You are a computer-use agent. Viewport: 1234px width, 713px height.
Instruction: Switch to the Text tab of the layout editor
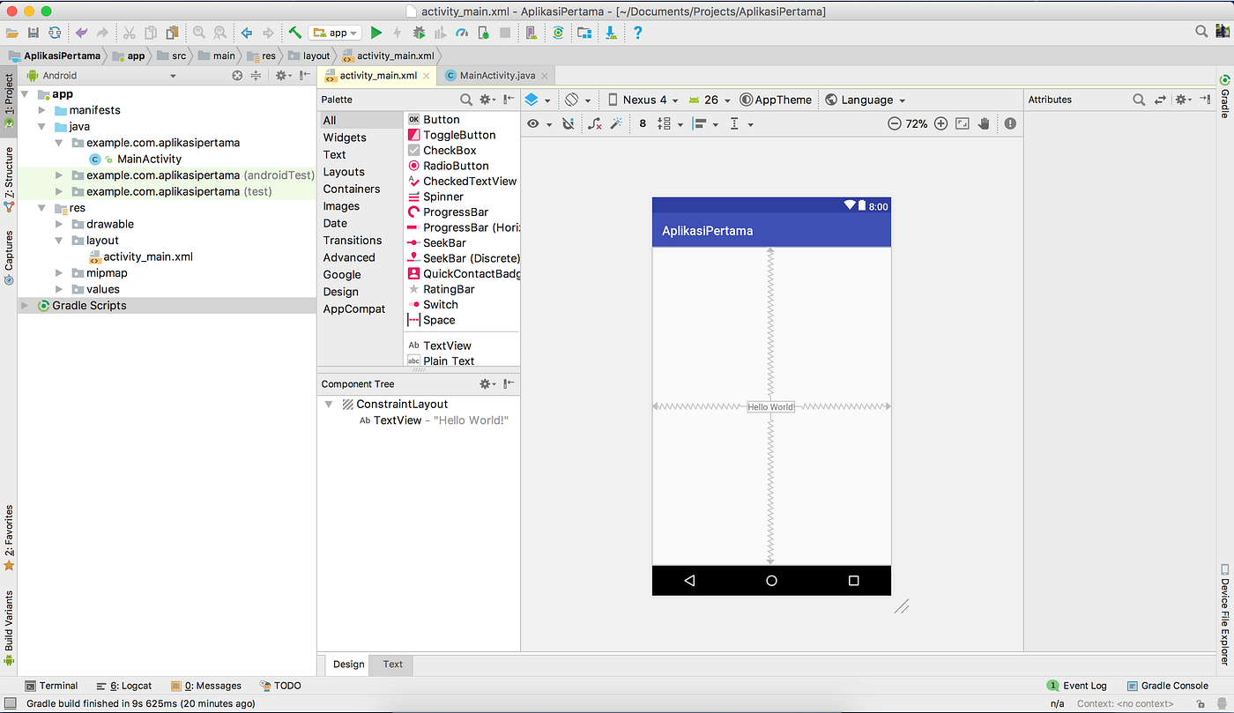[x=391, y=665]
